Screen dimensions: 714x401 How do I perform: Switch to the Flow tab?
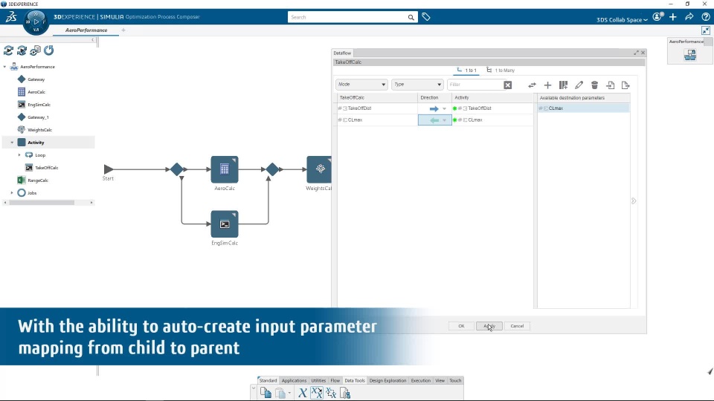point(335,380)
